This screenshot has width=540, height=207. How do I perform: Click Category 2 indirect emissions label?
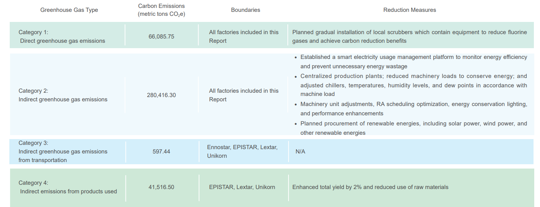(x=63, y=95)
